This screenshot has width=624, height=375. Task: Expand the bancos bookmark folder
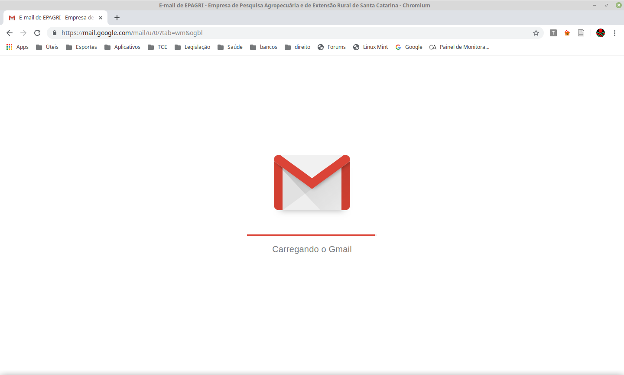click(264, 47)
